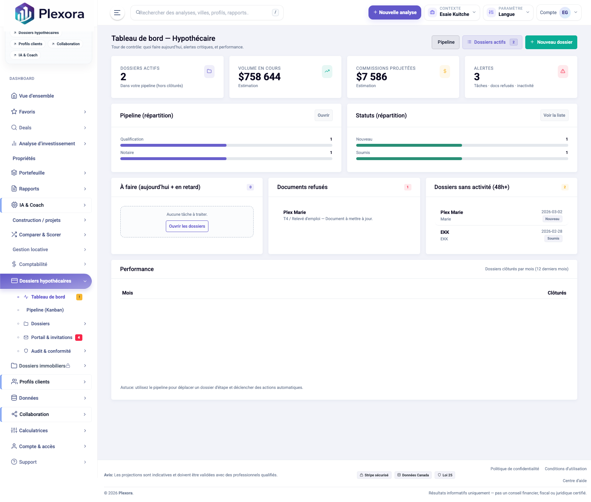The image size is (591, 502).
Task: Click the warning triangle icon in Alertes card
Action: pyautogui.click(x=563, y=71)
